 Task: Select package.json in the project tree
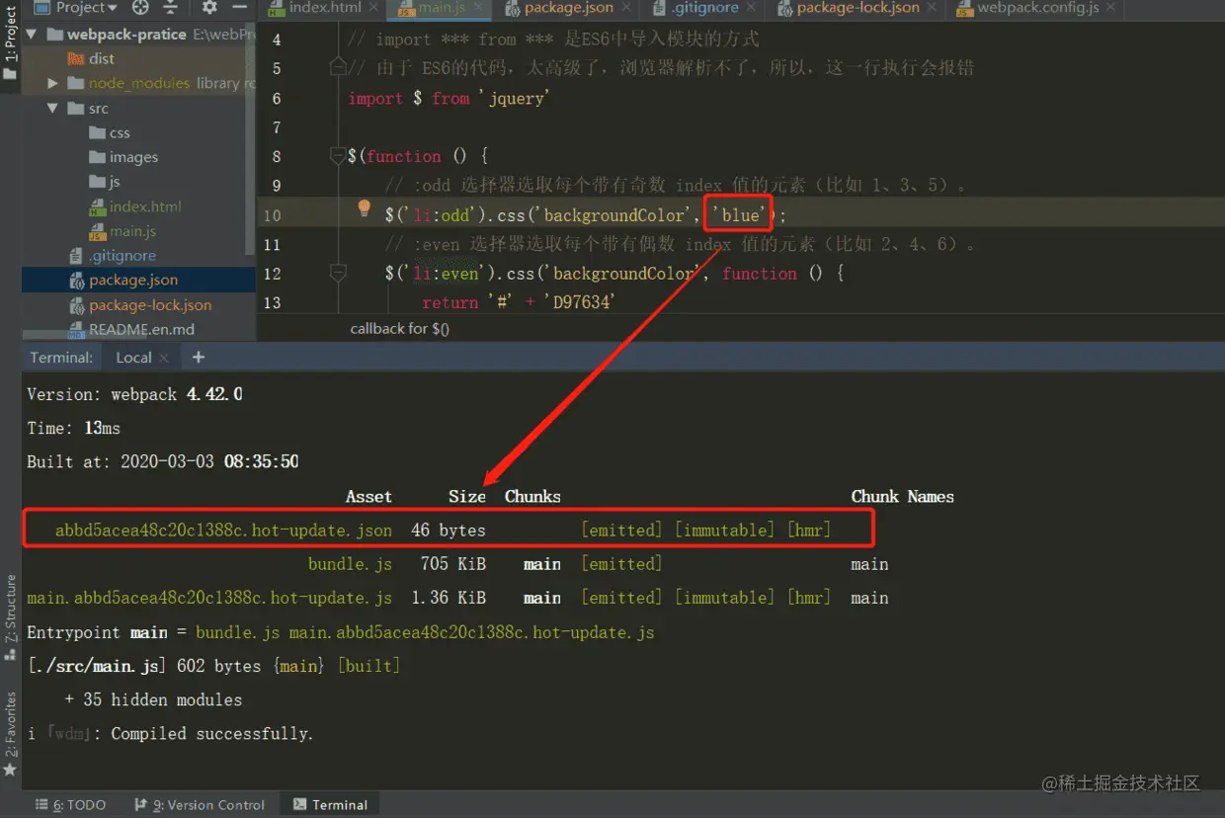(x=133, y=280)
